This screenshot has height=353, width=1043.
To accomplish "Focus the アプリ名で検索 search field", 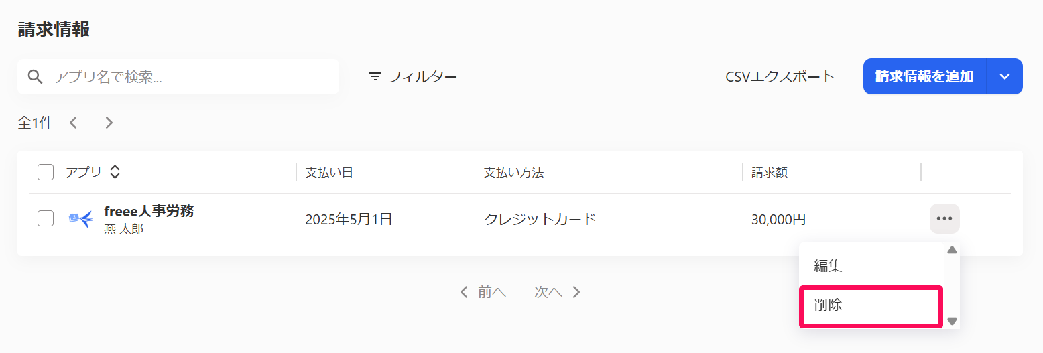I will pyautogui.click(x=178, y=77).
